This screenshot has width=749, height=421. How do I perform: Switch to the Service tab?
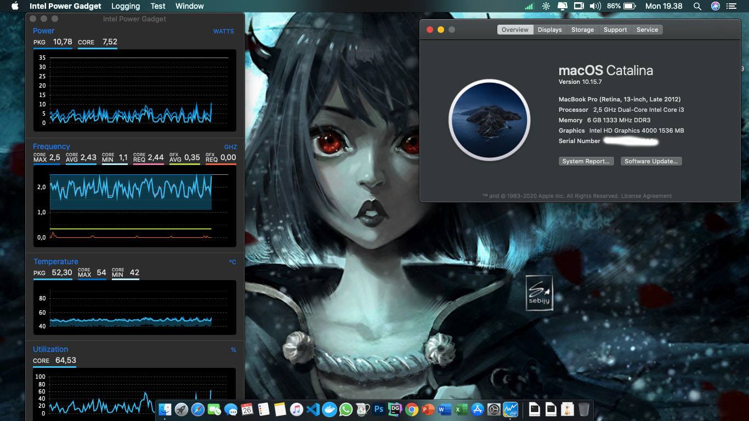(647, 30)
